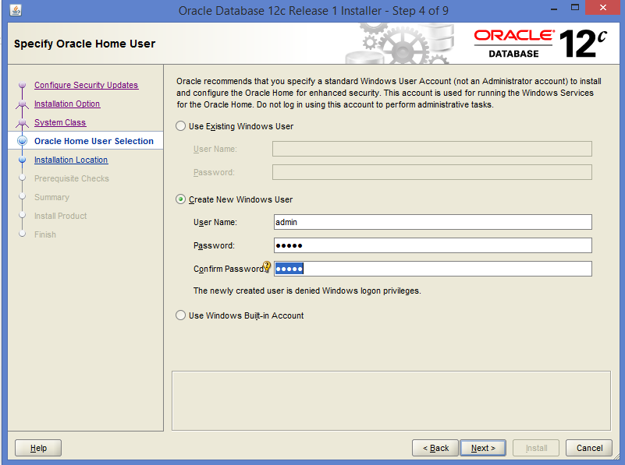Open the Installation Option step
Viewport: 625px width, 465px height.
tap(67, 104)
